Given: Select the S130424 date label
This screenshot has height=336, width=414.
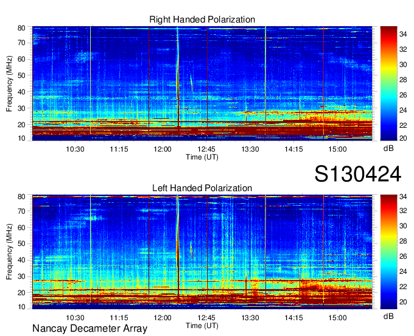Looking at the screenshot, I should pyautogui.click(x=358, y=174).
